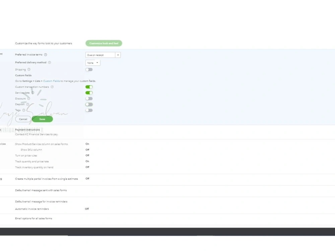
Task: Turn off the Service date toggle
Action: tap(89, 93)
